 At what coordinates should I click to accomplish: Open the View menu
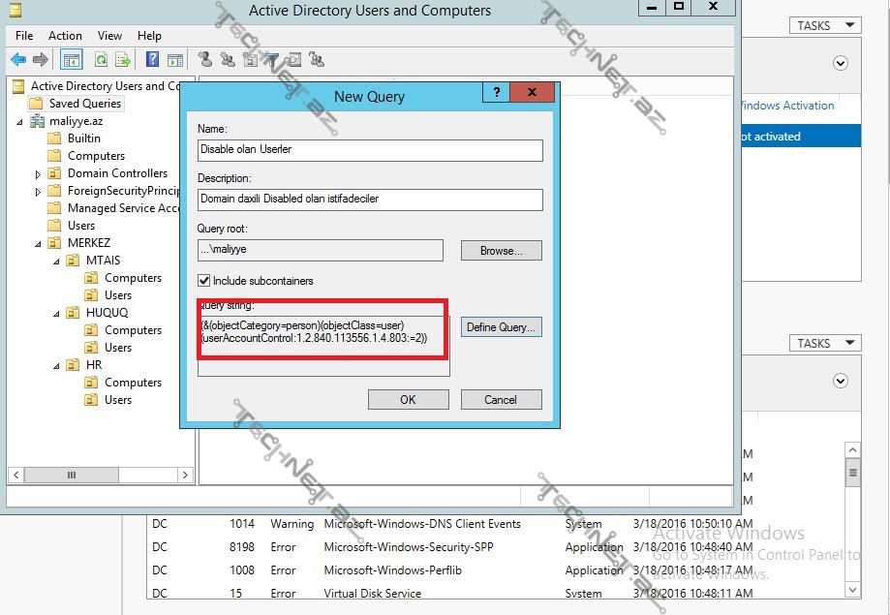(x=109, y=36)
